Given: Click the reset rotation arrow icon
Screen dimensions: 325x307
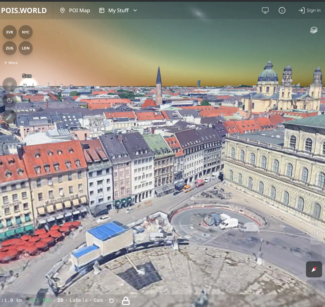Looking at the screenshot, I should coord(111,301).
